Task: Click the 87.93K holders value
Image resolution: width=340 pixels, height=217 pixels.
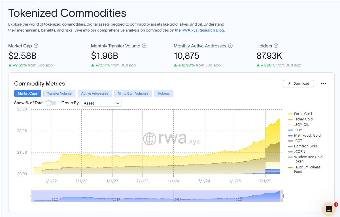Action: (x=269, y=56)
